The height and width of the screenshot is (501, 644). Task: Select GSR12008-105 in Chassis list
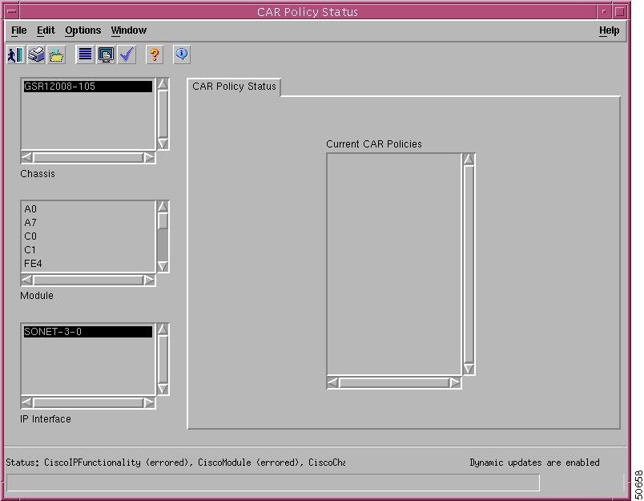pos(87,87)
